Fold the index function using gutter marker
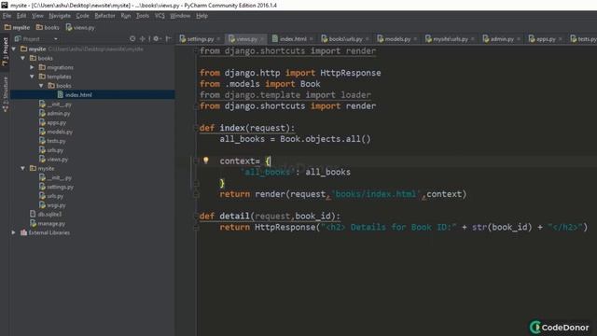597x336 pixels. (x=196, y=128)
